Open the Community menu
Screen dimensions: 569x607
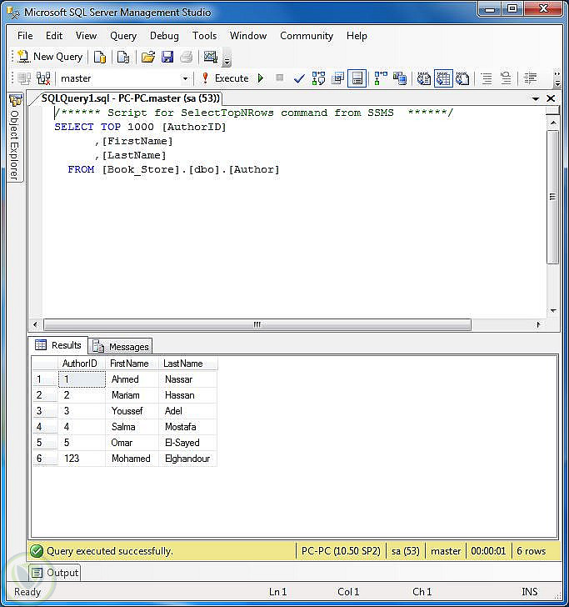307,36
